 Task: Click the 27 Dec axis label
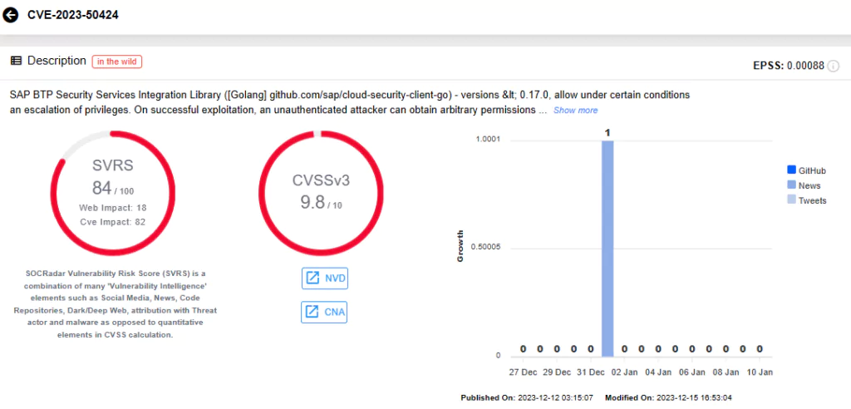pos(524,372)
